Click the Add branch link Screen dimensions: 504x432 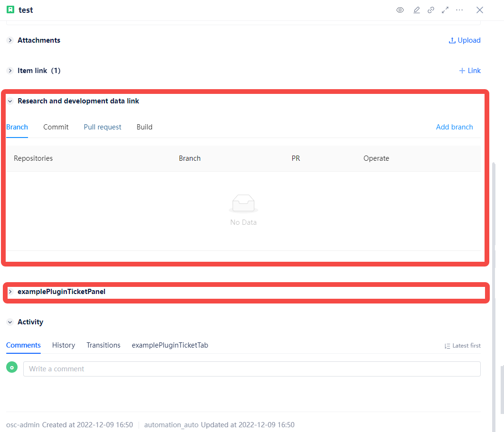454,127
